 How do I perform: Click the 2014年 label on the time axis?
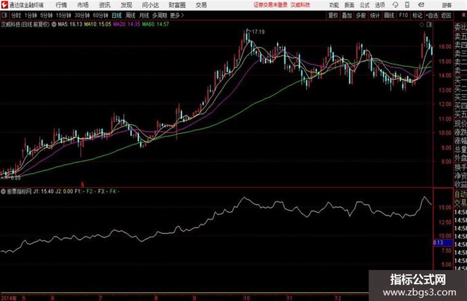coord(9,298)
